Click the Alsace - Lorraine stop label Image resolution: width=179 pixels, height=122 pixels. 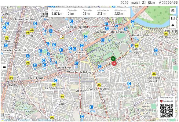(25, 19)
